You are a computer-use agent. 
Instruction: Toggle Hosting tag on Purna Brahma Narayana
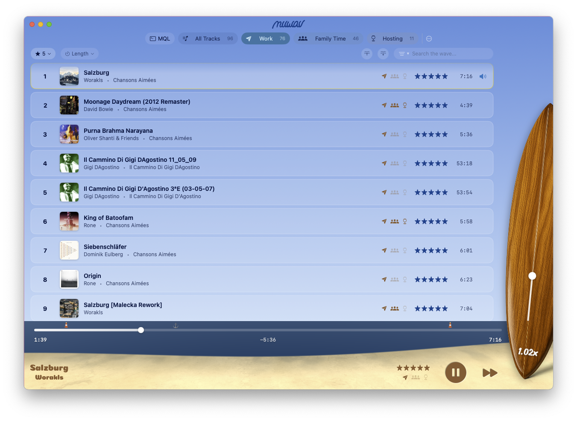[405, 134]
